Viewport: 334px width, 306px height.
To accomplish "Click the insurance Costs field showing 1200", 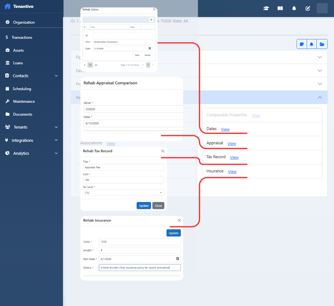I will pos(140,242).
